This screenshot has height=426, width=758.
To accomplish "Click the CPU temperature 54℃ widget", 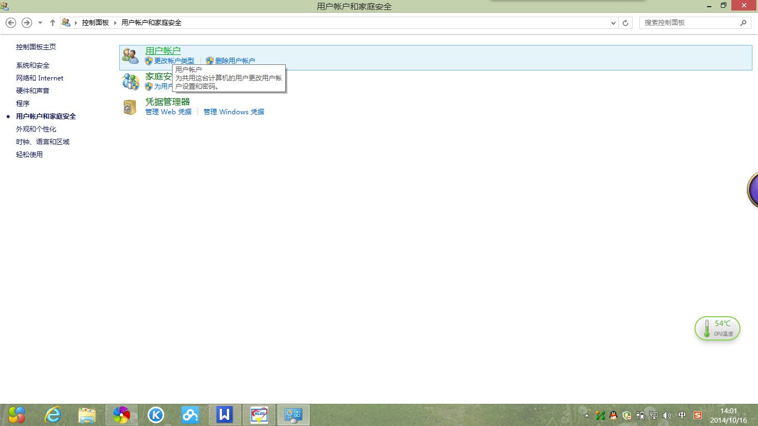I will 717,328.
